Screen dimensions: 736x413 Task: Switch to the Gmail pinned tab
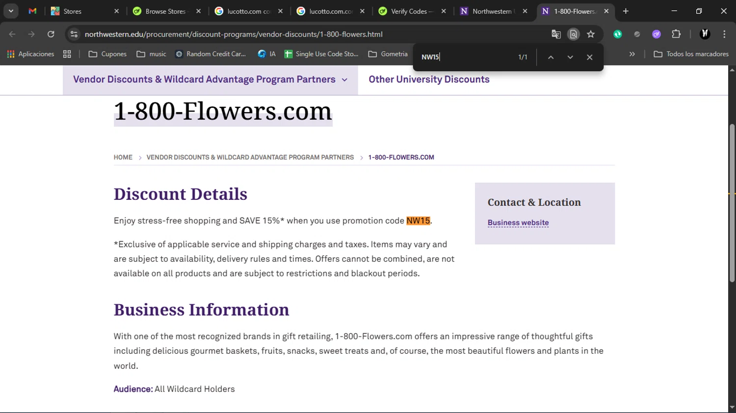point(32,11)
